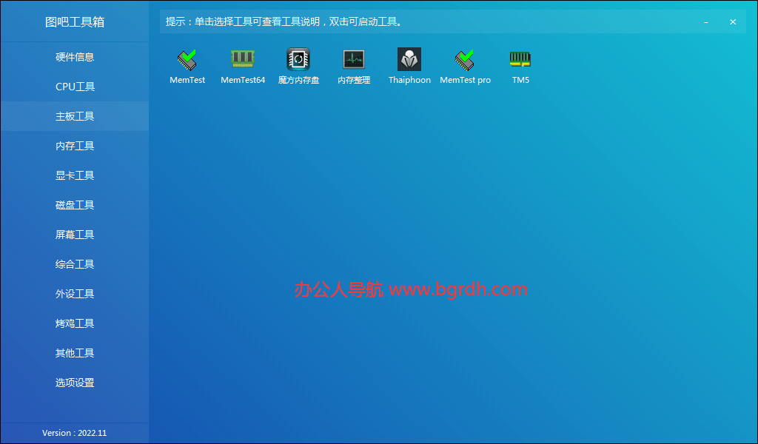Open the 其他工具 category
Viewport: 758px width, 444px height.
(x=74, y=353)
